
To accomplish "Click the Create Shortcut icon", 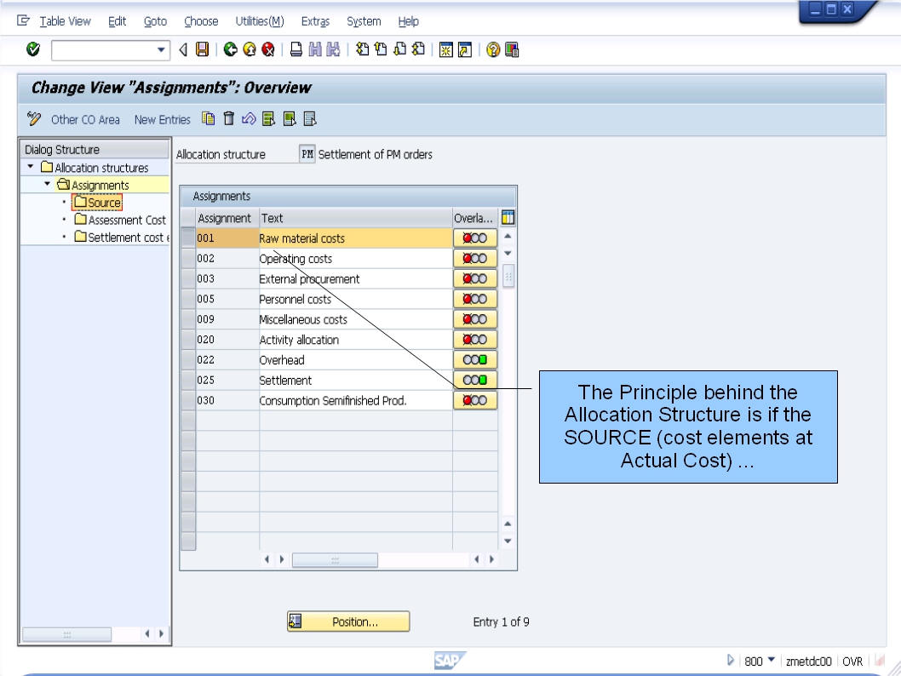I will click(x=465, y=50).
